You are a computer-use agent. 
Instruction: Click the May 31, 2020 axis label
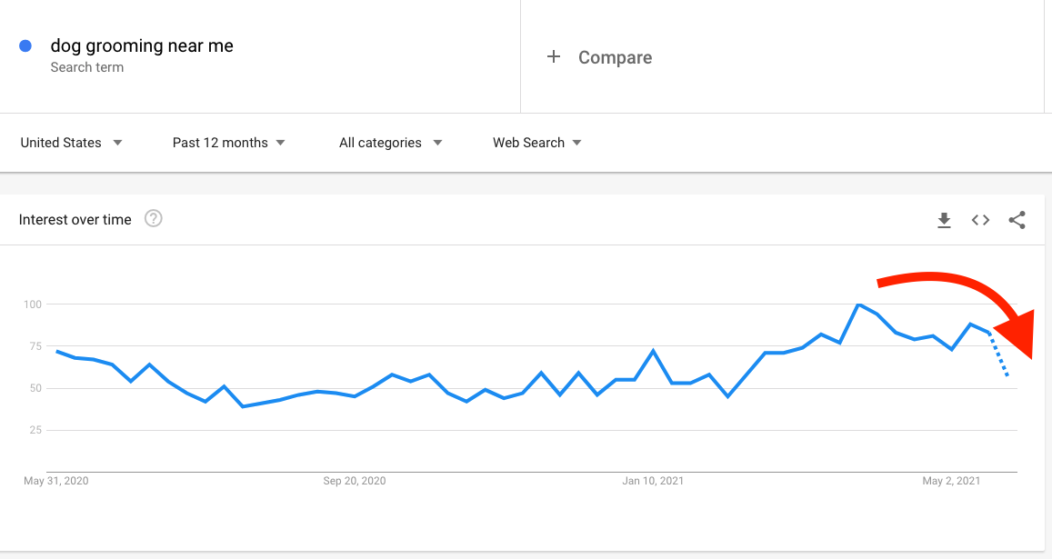pyautogui.click(x=55, y=481)
